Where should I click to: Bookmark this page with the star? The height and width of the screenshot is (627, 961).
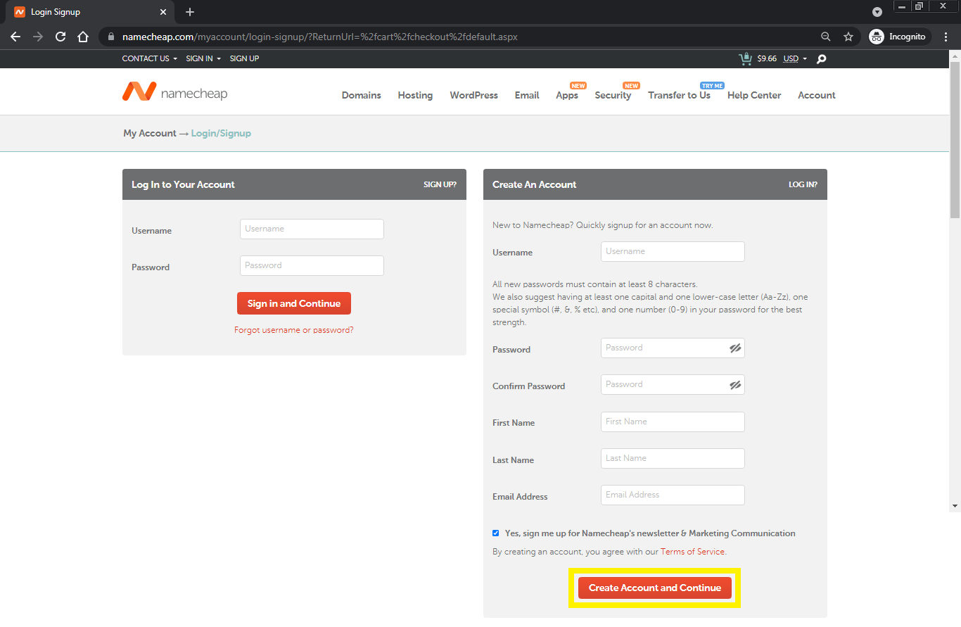[x=848, y=37]
